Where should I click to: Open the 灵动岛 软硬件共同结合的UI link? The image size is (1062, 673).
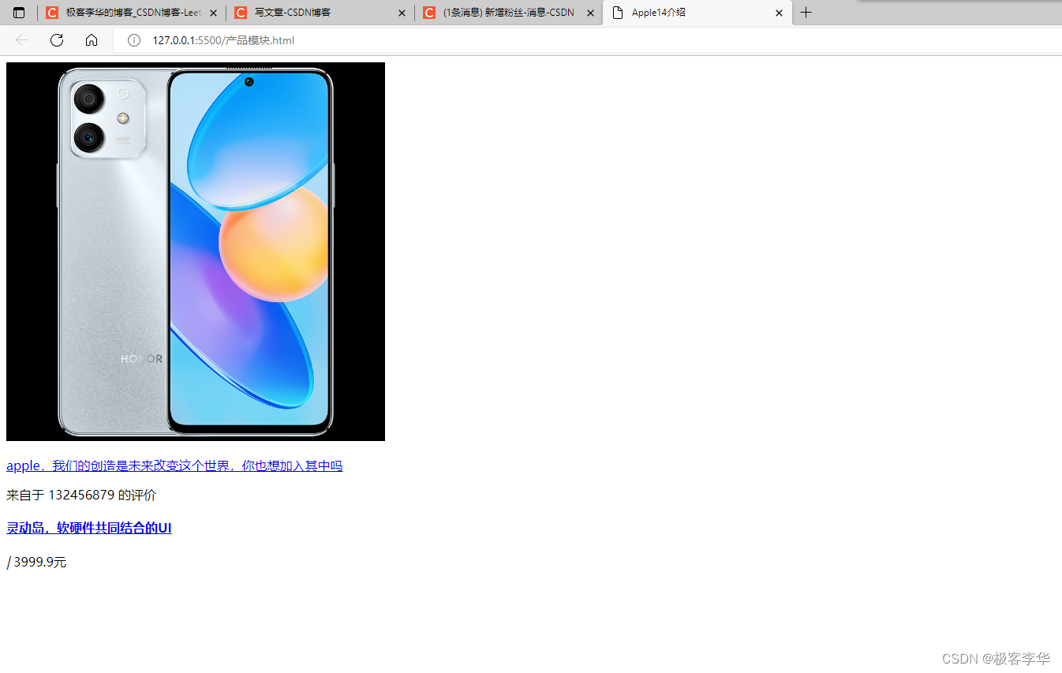pos(89,528)
